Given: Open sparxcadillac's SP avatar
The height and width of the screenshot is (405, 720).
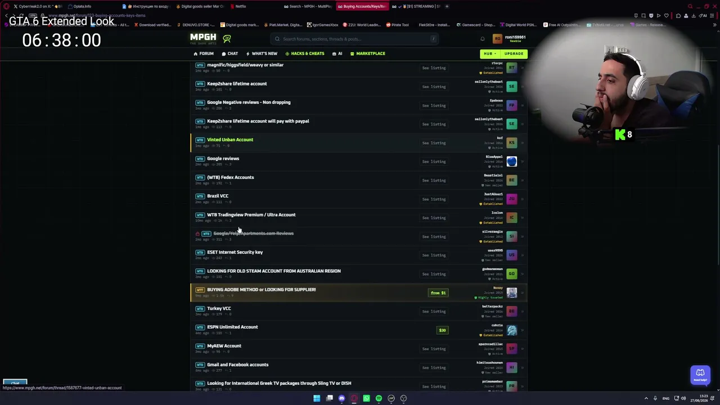Looking at the screenshot, I should 511,349.
